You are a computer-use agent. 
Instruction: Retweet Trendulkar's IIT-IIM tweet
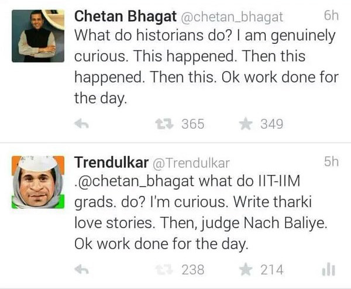click(x=164, y=270)
